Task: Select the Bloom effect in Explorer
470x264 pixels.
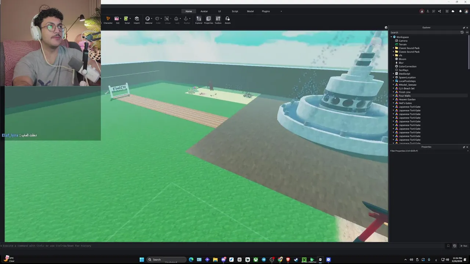Action: click(x=402, y=59)
